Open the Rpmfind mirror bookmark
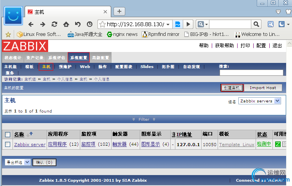Viewport: 292px width, 186px height. [160, 34]
